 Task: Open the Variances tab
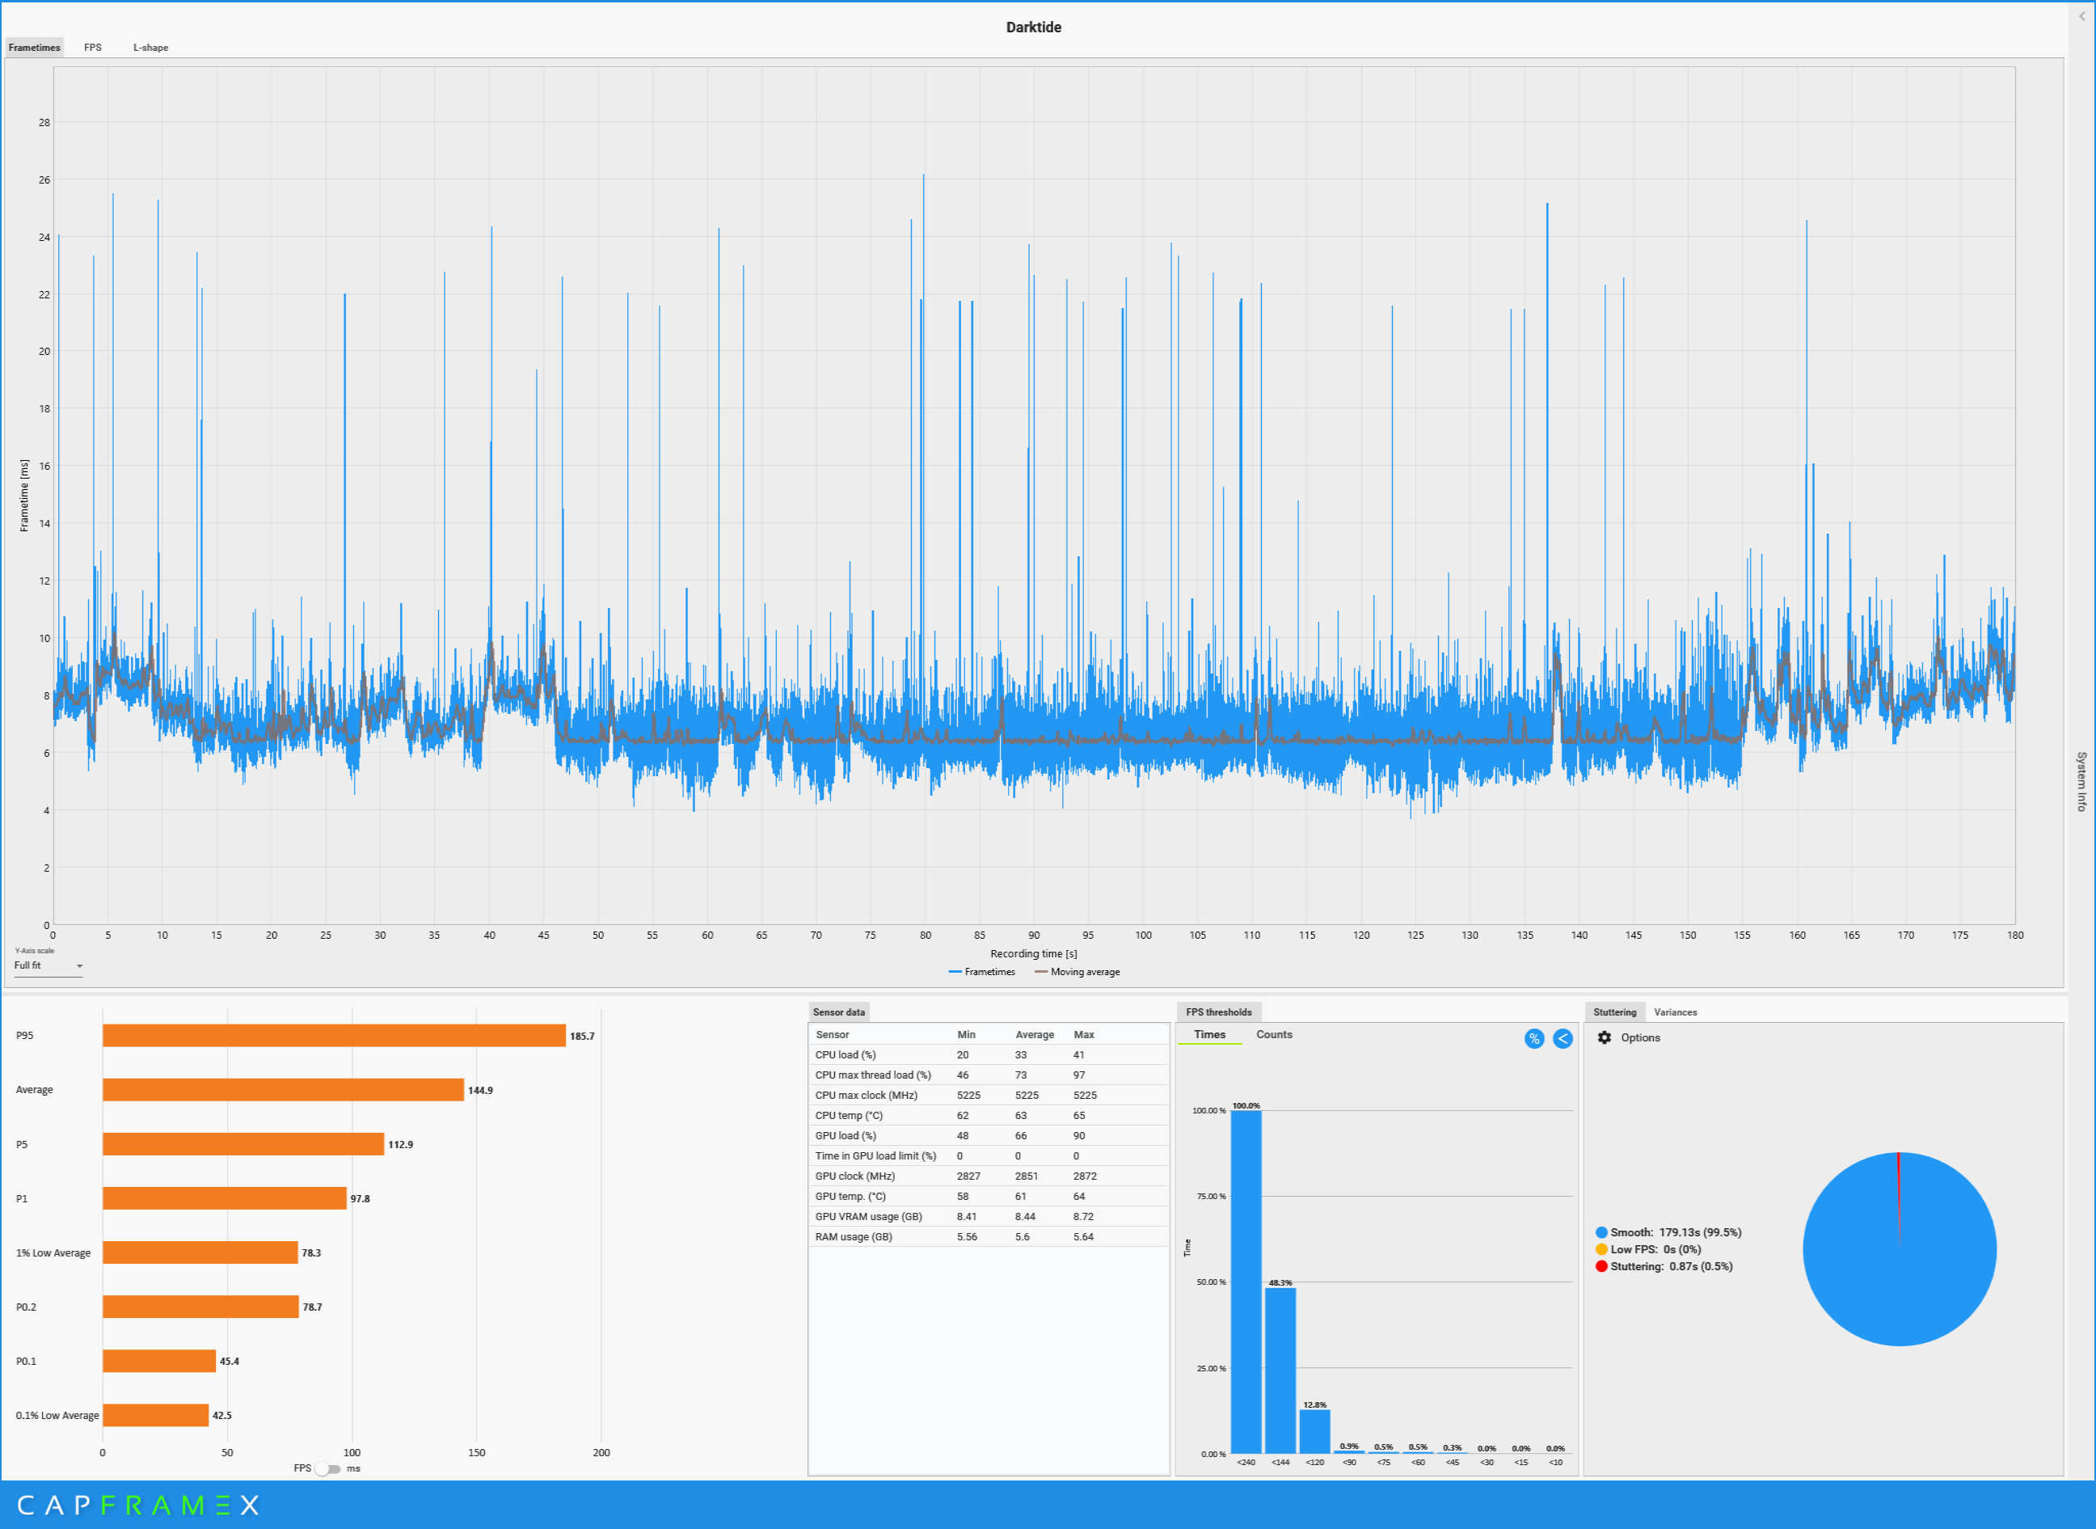tap(1675, 1012)
